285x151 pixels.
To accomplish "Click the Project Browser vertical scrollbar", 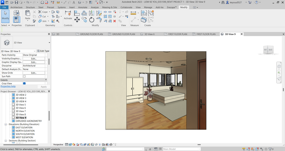I will point(49,116).
